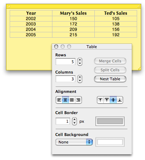Select center text alignment icon
The image size is (145, 160).
point(65,100)
